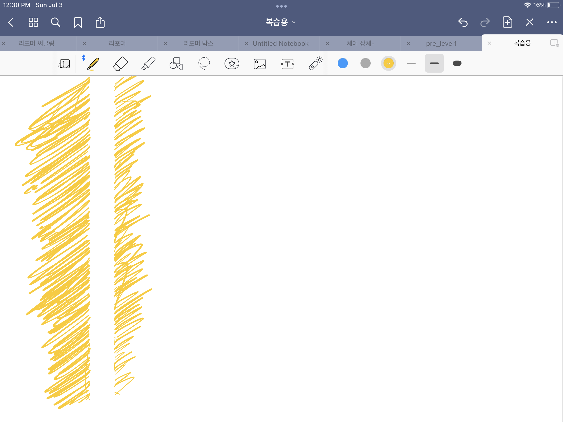
Task: Open the Elements sticker tool
Action: pos(232,64)
